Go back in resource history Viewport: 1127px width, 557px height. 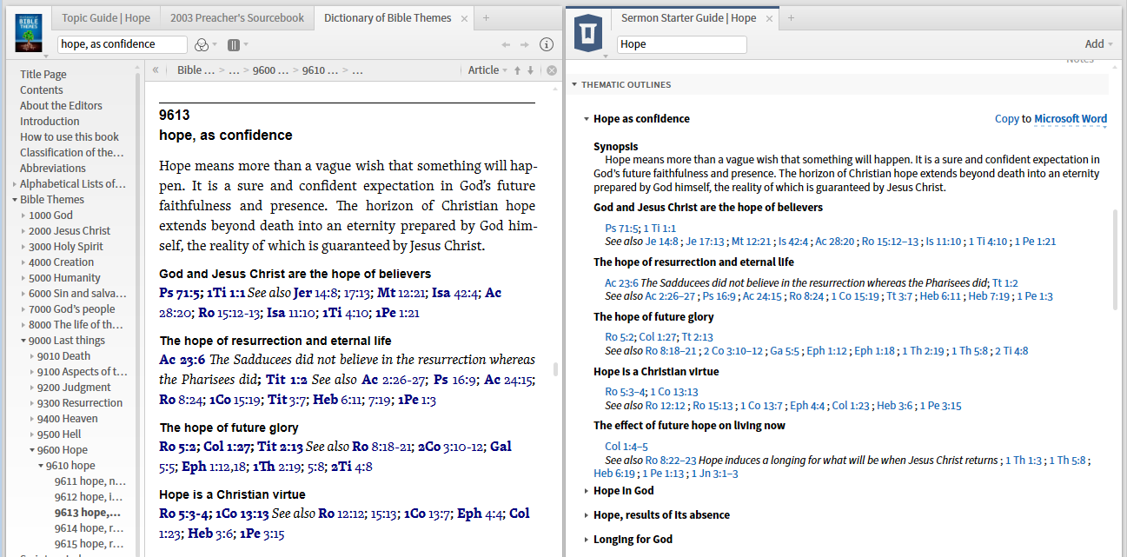(507, 44)
